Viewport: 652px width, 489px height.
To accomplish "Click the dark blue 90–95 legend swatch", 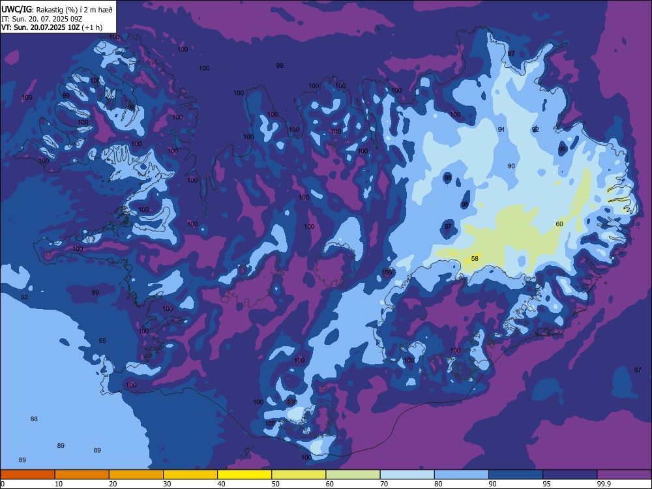I will (516, 475).
